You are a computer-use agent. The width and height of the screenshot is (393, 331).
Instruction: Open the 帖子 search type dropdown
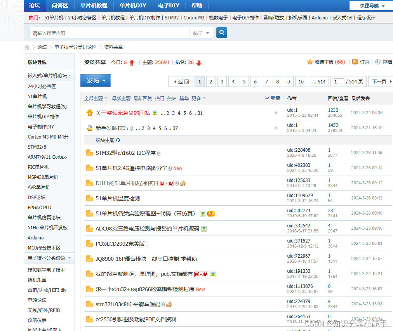pos(201,33)
